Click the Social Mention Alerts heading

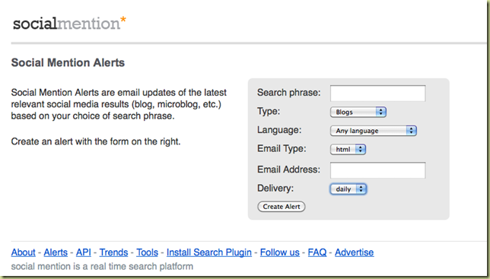(68, 62)
